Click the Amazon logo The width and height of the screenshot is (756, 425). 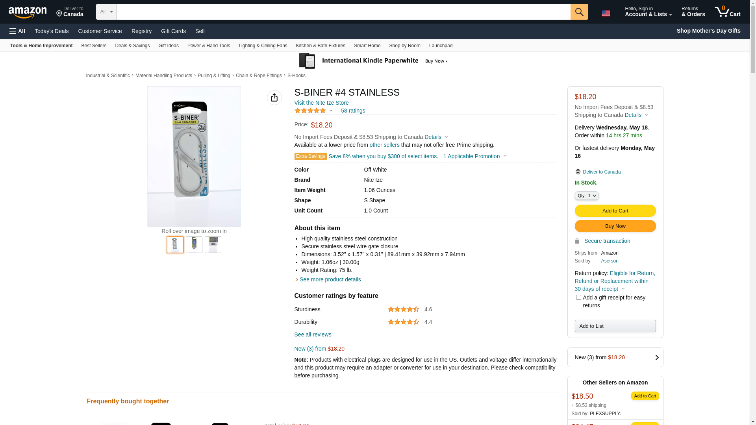coord(28,12)
